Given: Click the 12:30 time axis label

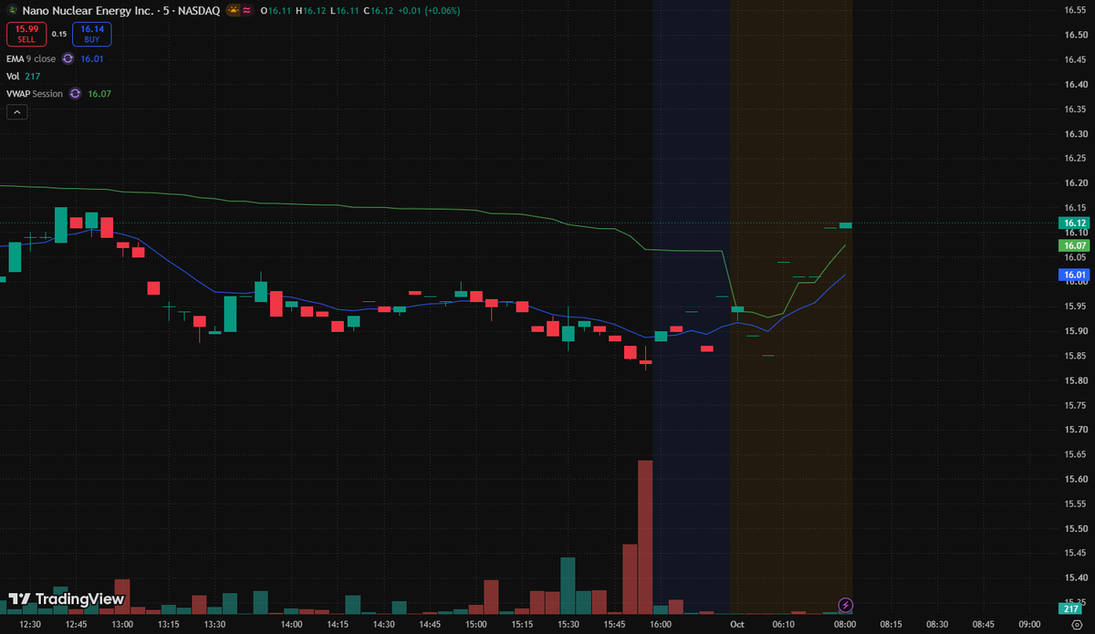Looking at the screenshot, I should coord(29,625).
